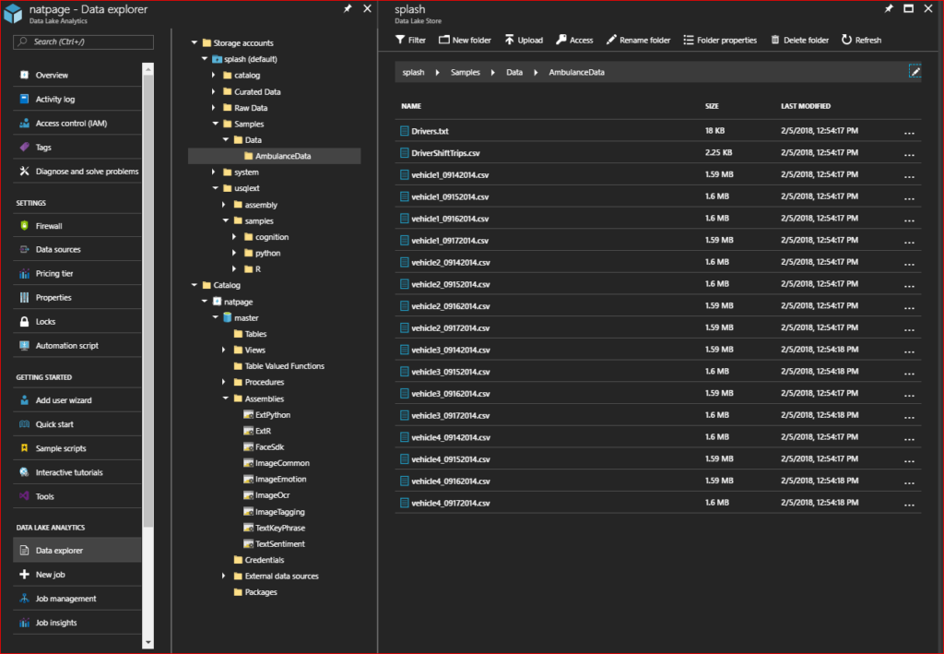Viewport: 944px width, 654px height.
Task: Click the Pricing tier icon
Action: (x=24, y=273)
